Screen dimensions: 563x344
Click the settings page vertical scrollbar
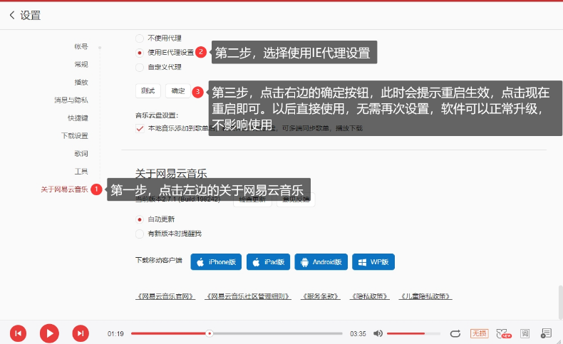[x=560, y=302]
